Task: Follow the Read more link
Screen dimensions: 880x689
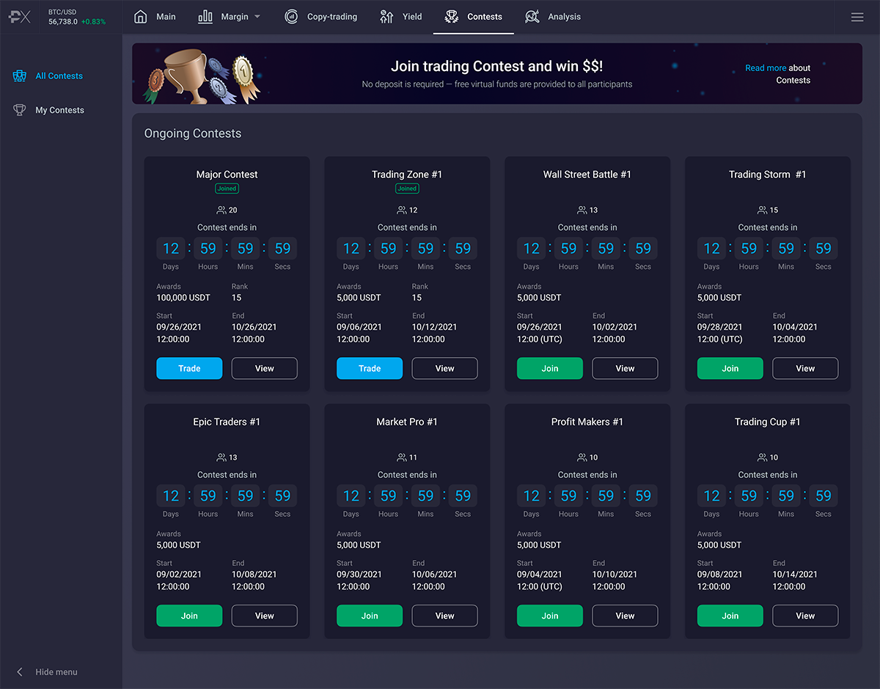Action: pyautogui.click(x=766, y=68)
